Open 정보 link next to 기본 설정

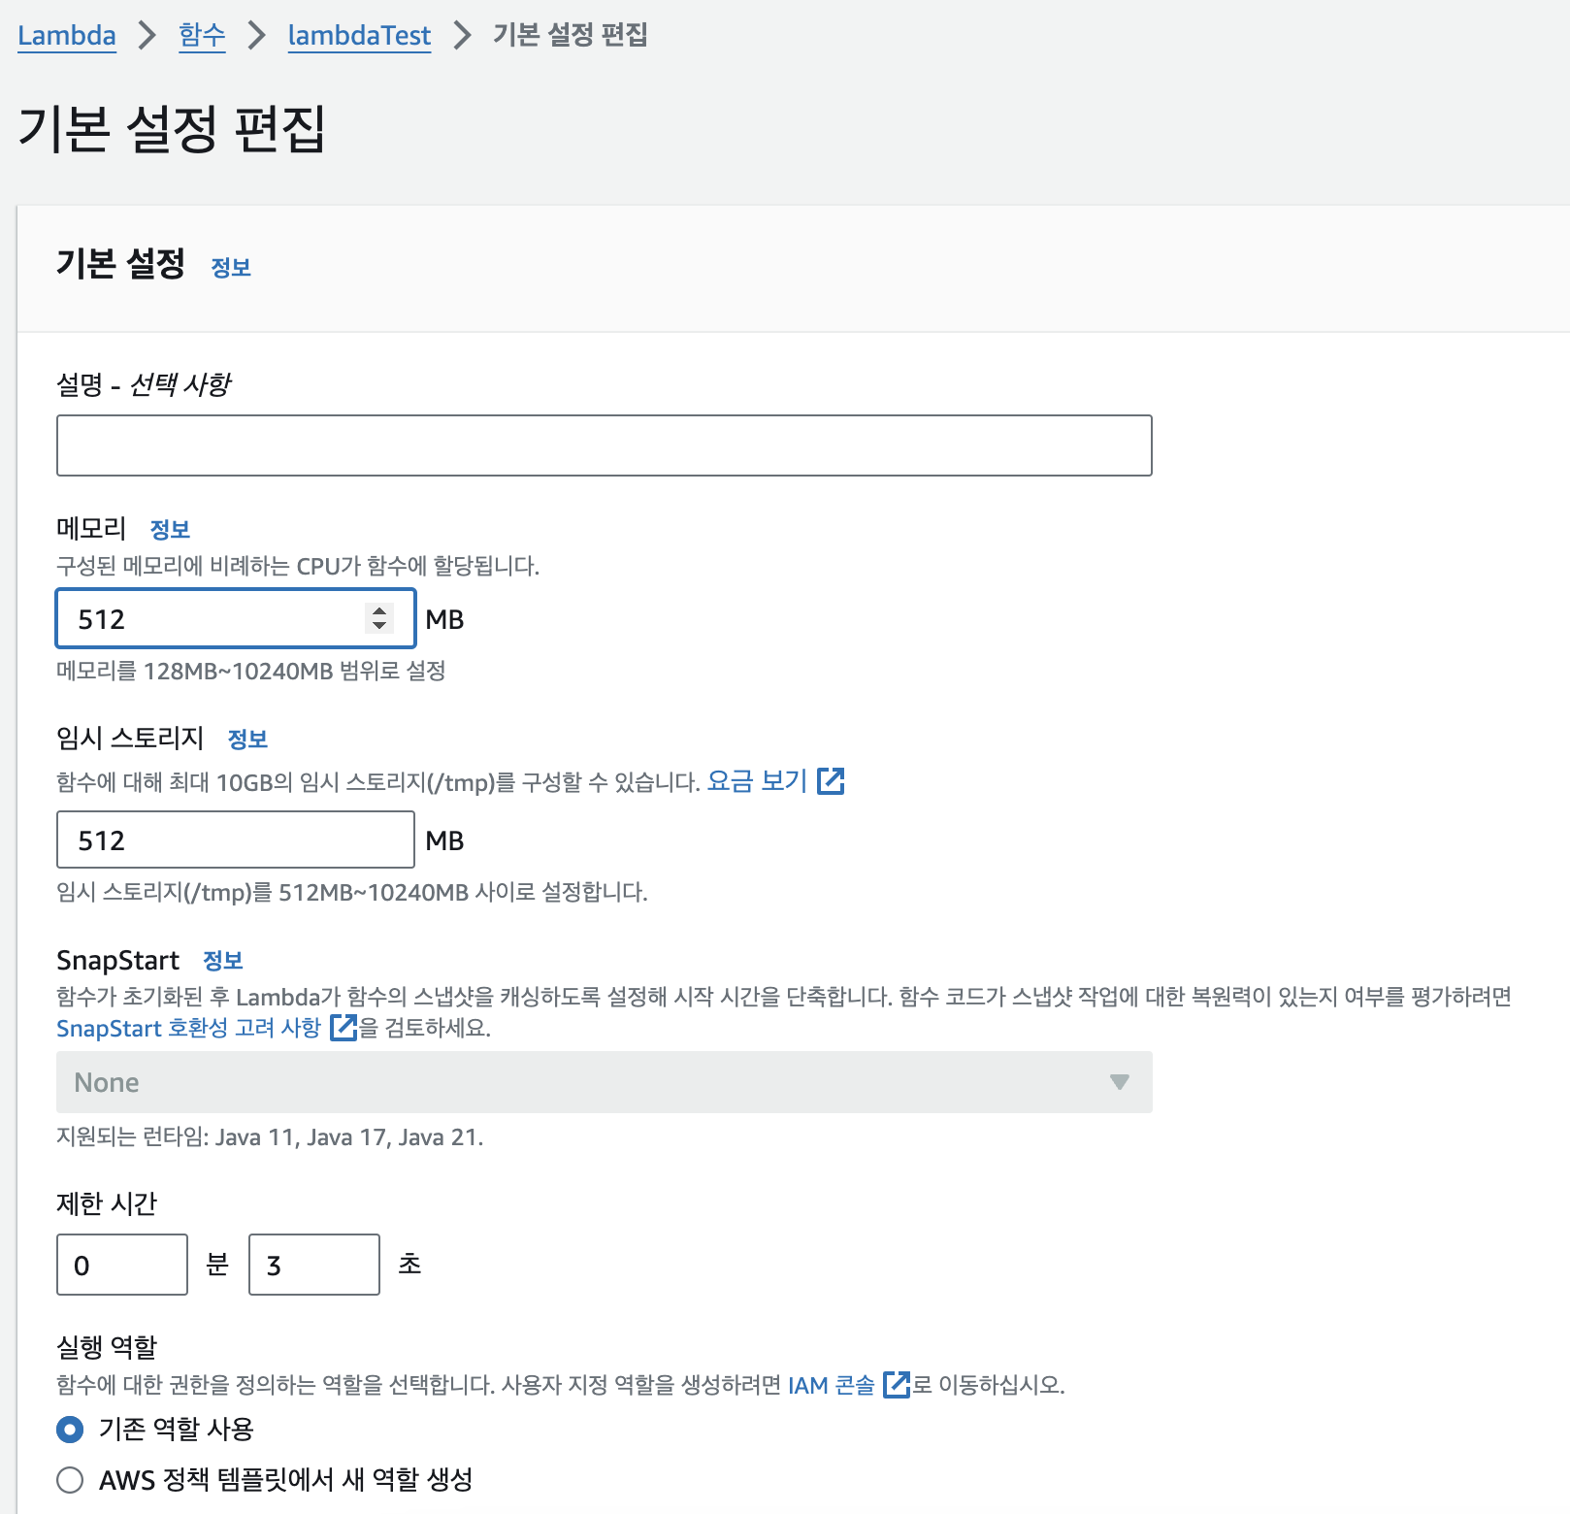pos(231,267)
